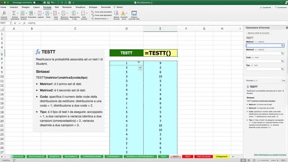This screenshot has height=162, width=288.
Task: Open the Finanziarie functions icon
Action: 31,13
